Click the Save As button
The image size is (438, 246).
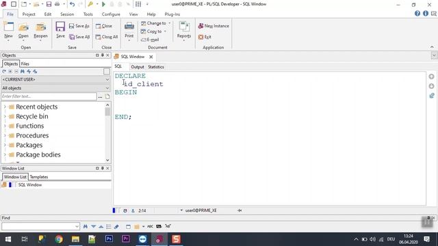79,26
